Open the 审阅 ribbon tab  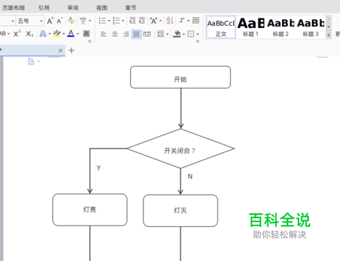tap(73, 8)
